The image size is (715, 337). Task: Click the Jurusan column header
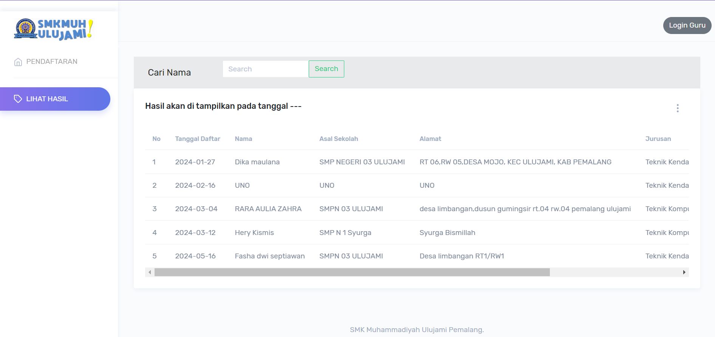pos(658,139)
